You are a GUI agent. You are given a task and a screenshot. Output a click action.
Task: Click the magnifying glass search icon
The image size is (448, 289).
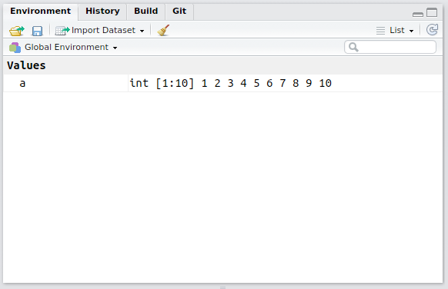click(353, 47)
